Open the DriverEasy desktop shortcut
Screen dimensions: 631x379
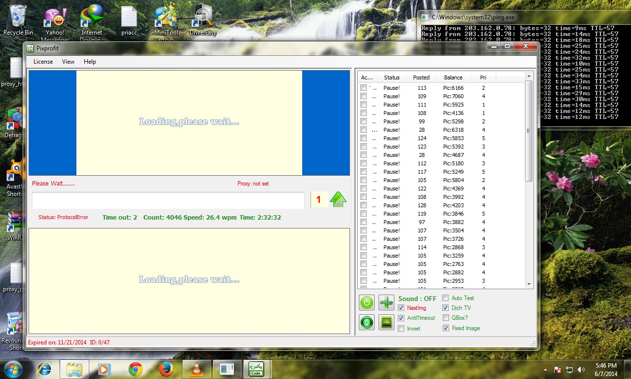(203, 21)
